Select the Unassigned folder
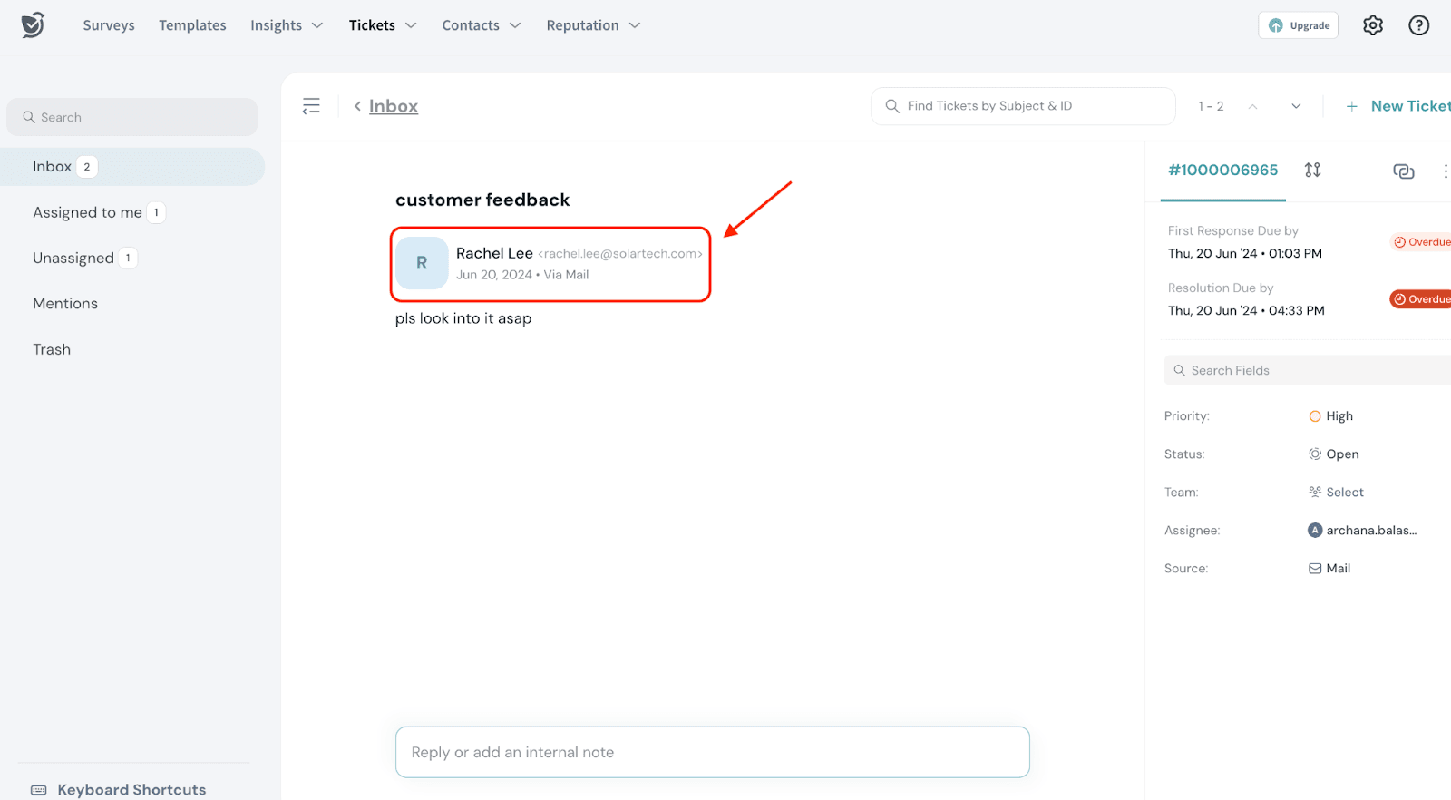 click(74, 259)
